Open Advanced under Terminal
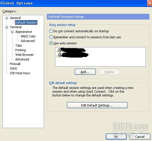Image resolution: width=152 pixels, height=141 pixels. (22, 59)
